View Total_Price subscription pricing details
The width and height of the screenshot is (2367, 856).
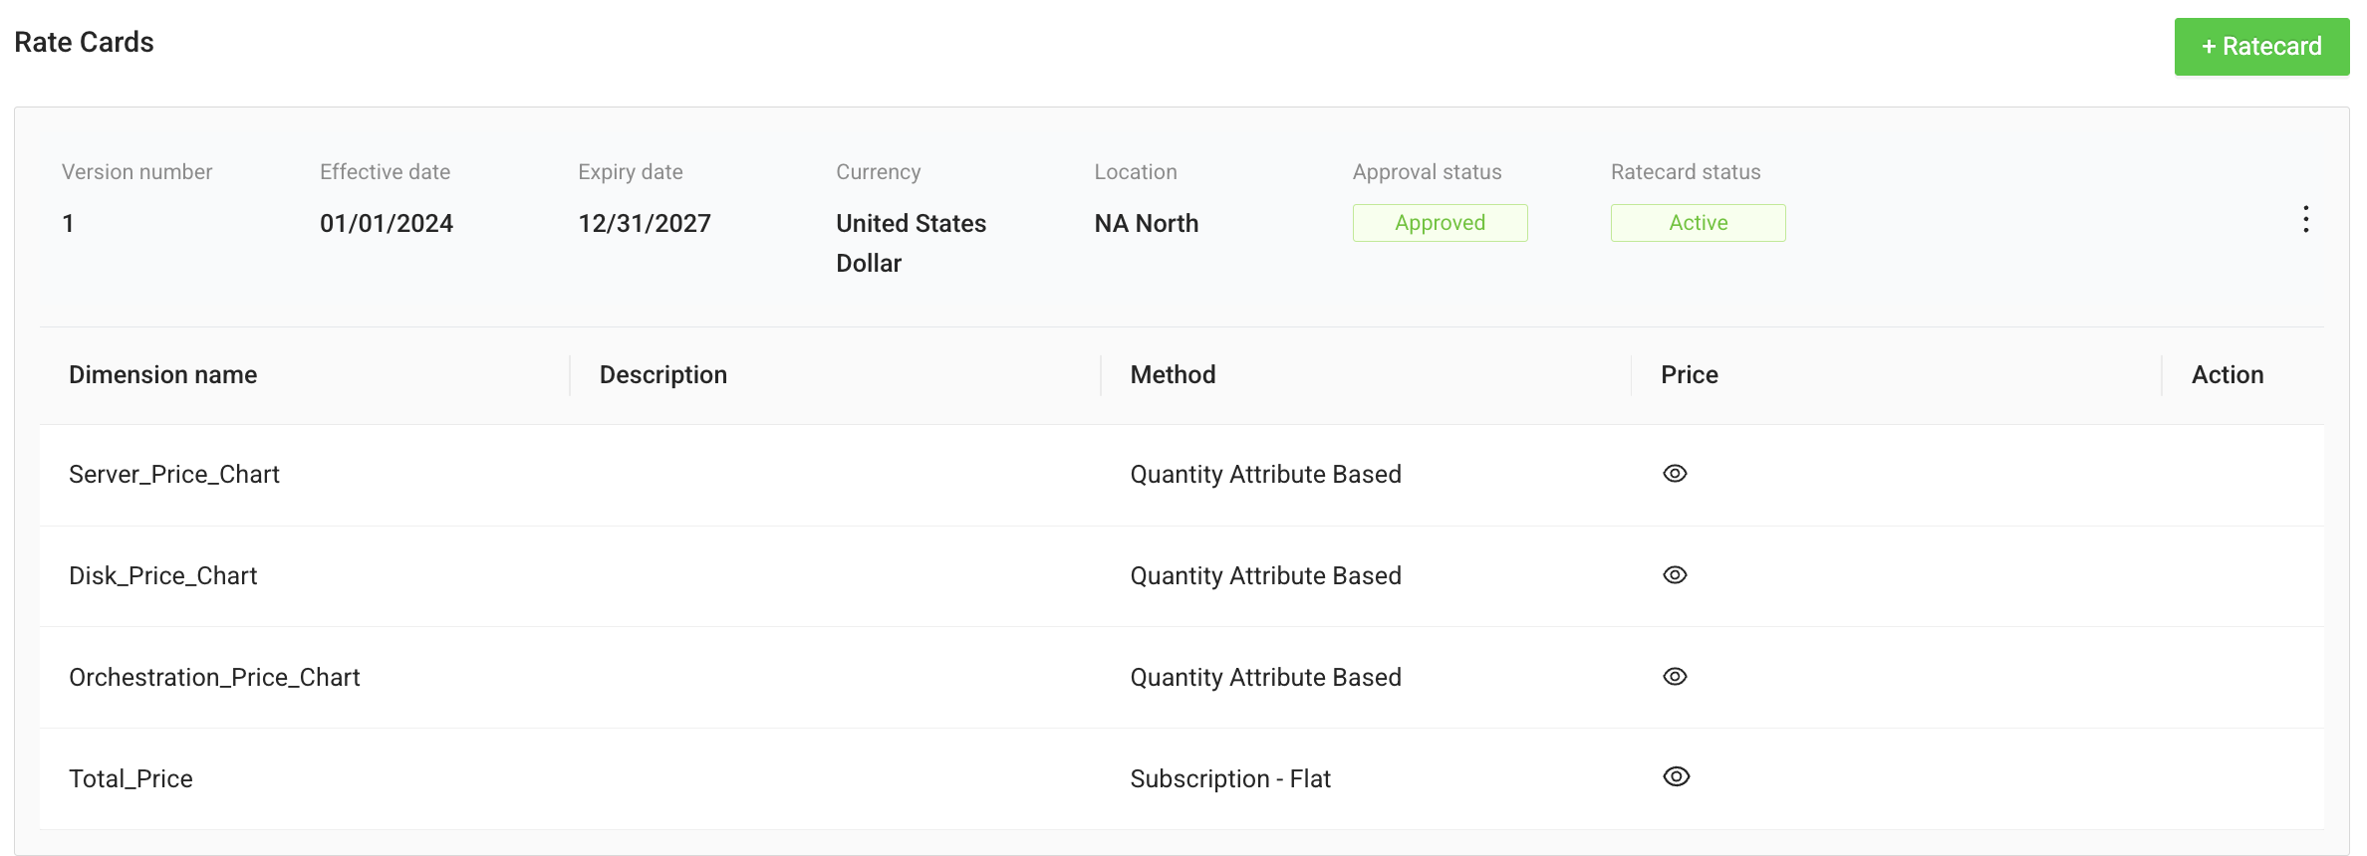(x=1677, y=777)
